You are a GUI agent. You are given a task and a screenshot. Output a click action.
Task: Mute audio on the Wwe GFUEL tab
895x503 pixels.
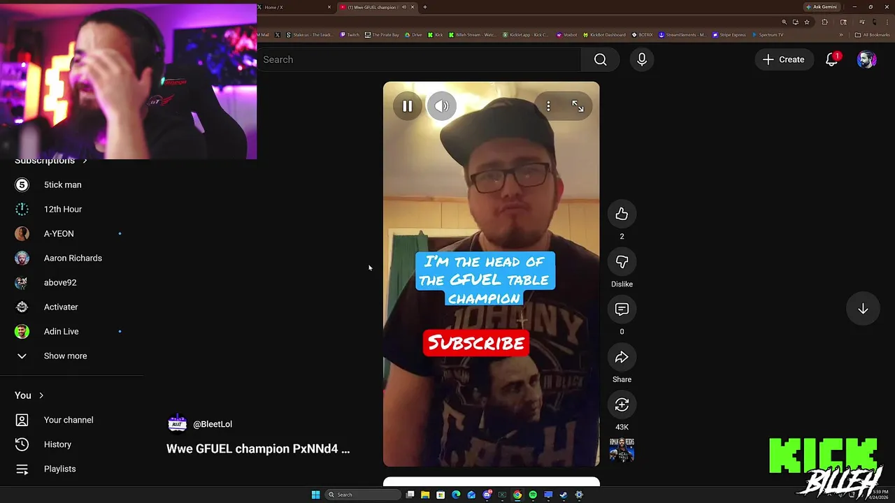(x=404, y=7)
